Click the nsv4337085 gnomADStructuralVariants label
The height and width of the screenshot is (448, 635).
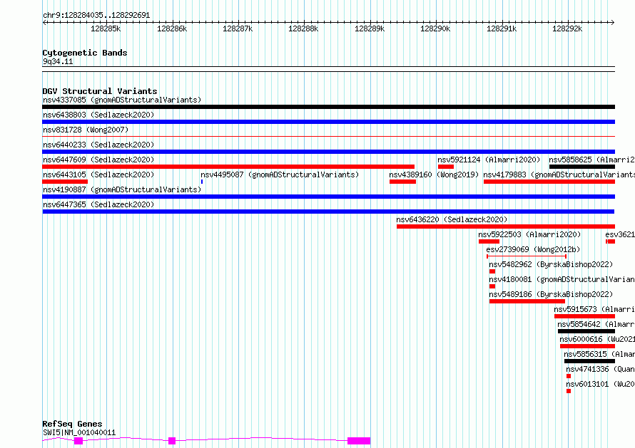tap(122, 100)
